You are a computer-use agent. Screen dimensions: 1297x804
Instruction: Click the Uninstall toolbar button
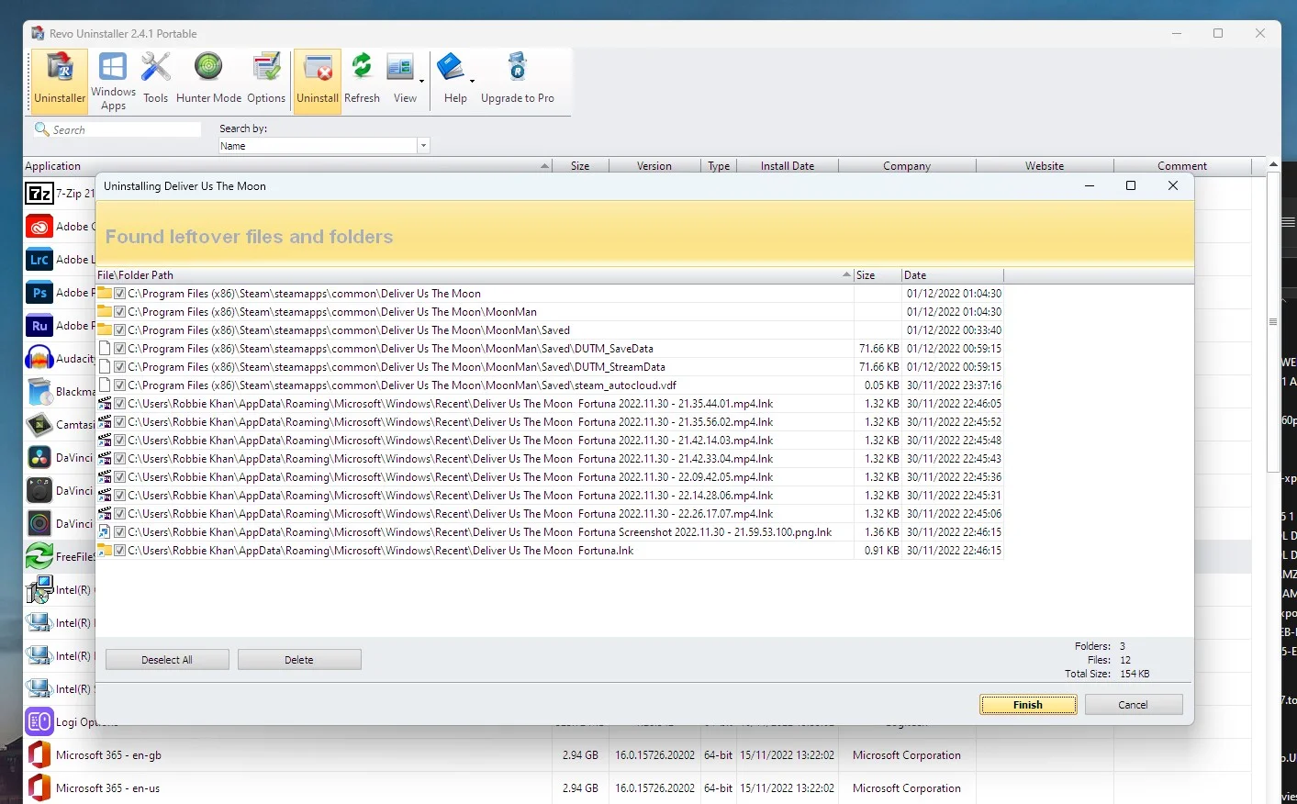click(x=318, y=81)
